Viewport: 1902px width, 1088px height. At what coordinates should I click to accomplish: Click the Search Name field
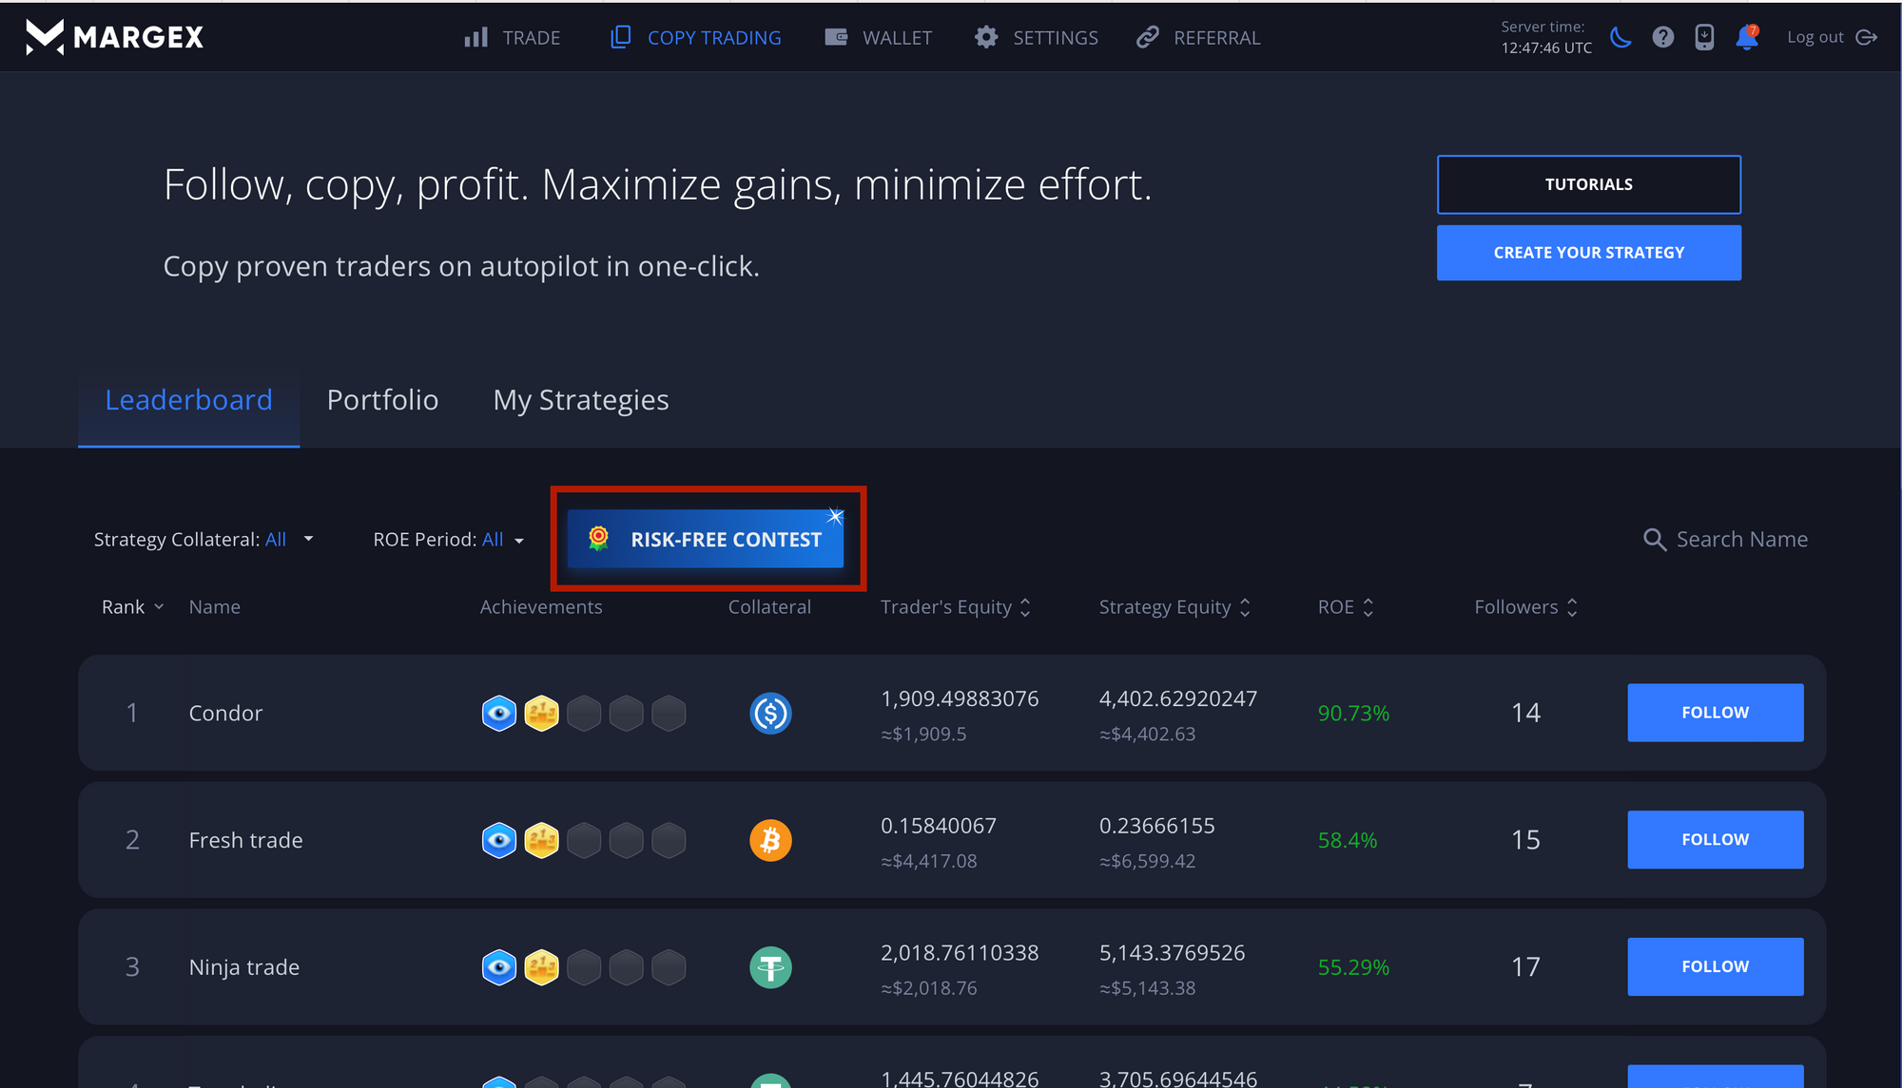pyautogui.click(x=1726, y=540)
